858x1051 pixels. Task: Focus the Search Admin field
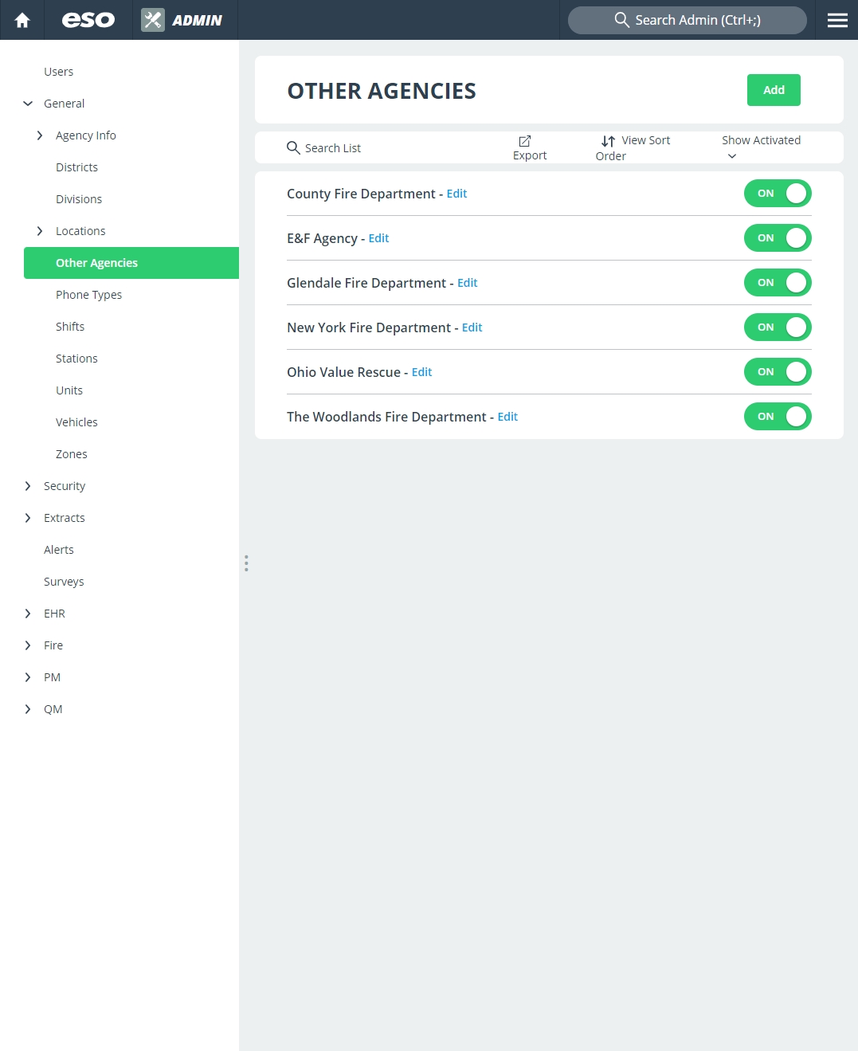coord(688,20)
